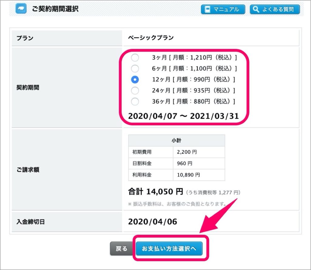Select the 24ヶ月 contract radio button

(135, 90)
